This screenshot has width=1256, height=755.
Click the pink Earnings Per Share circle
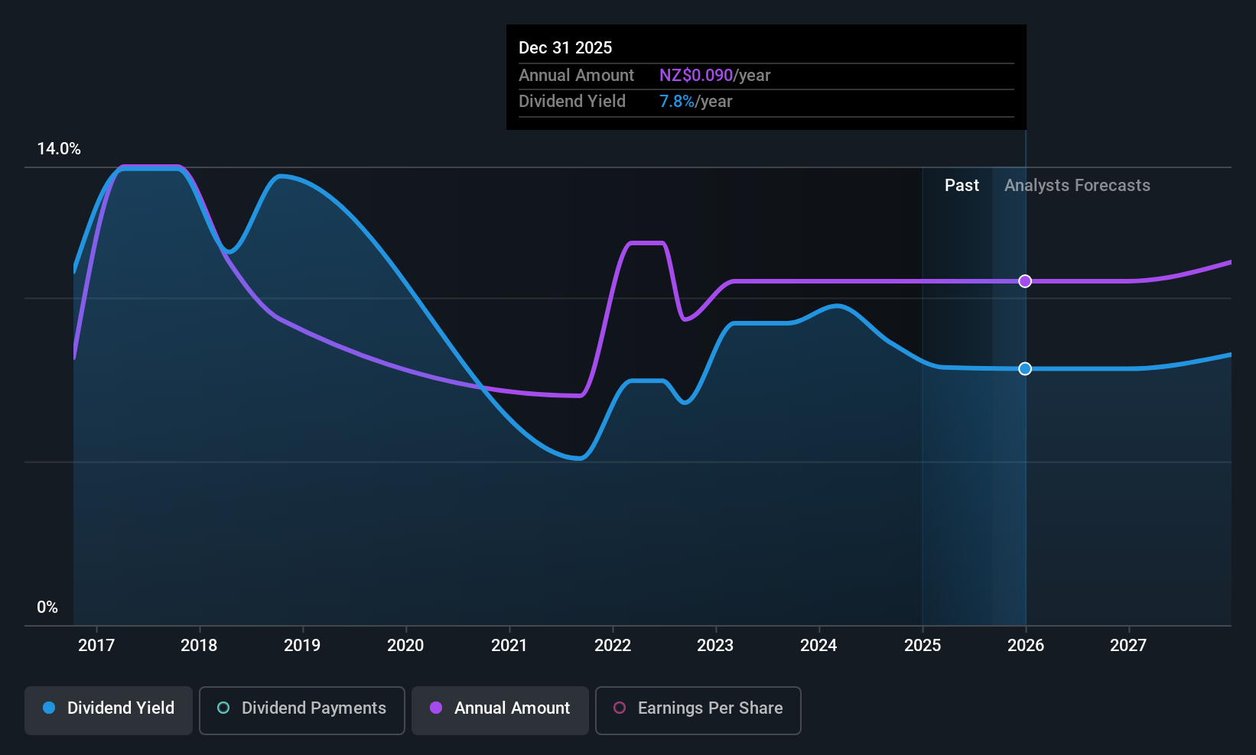(620, 708)
